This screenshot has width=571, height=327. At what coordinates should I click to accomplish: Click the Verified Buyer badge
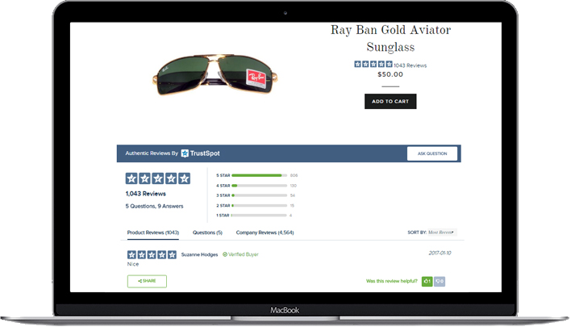click(240, 254)
